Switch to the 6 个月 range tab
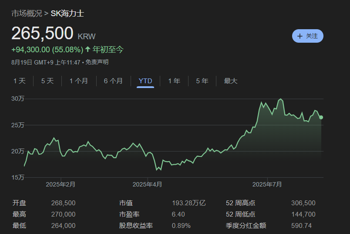 (113, 81)
